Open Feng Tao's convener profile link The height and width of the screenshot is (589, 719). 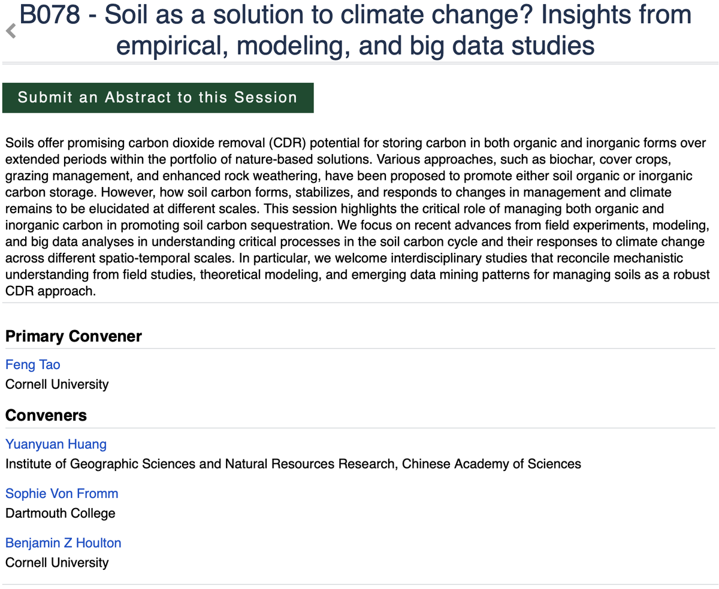click(x=33, y=364)
